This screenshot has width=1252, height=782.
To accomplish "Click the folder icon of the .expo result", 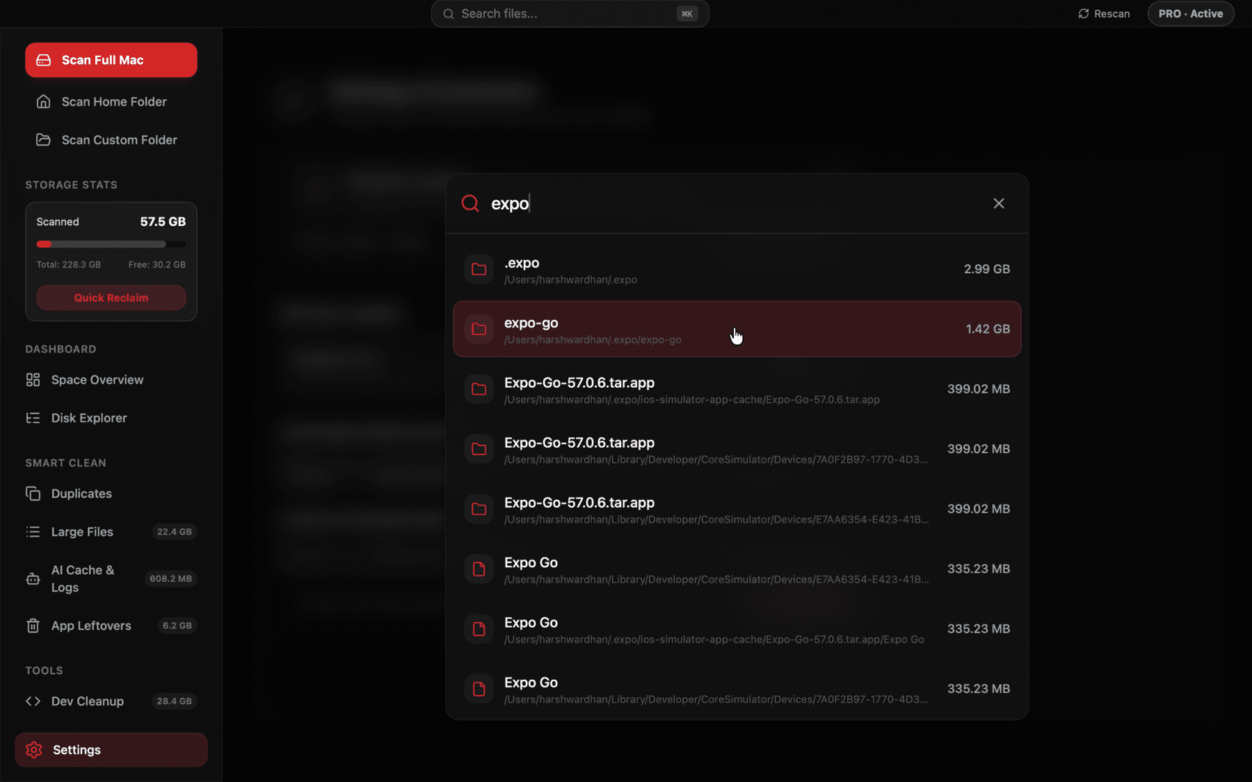I will pyautogui.click(x=479, y=269).
